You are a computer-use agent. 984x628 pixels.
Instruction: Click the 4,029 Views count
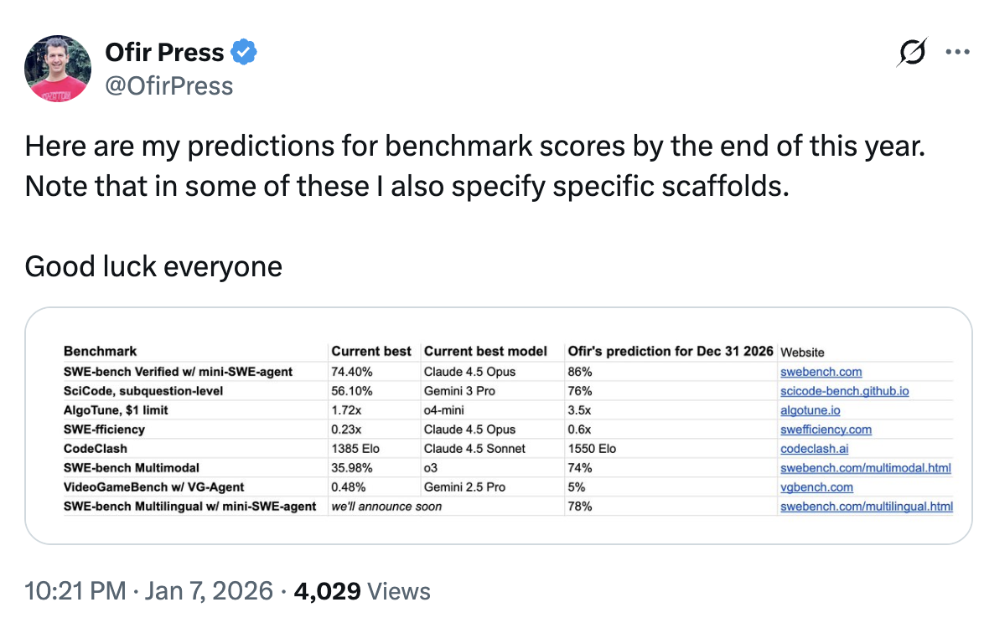[362, 591]
